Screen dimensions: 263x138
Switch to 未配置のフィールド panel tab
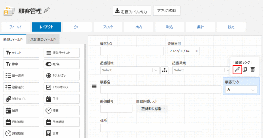43,39
